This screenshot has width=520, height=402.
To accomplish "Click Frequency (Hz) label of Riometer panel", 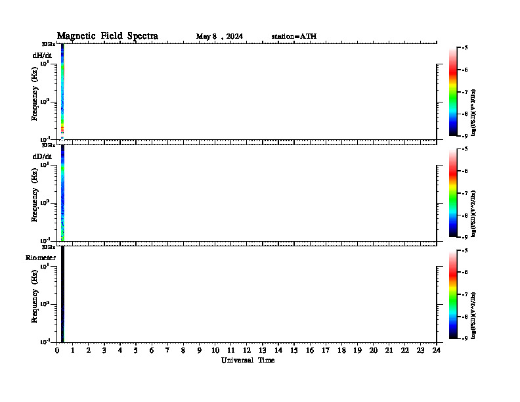I will click(x=35, y=296).
